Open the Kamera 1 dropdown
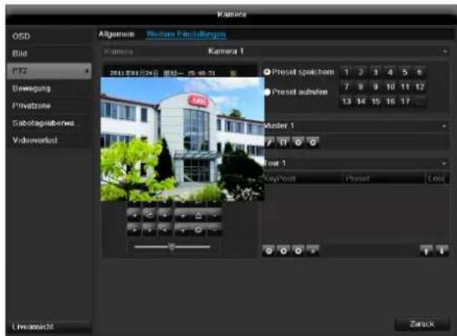Screen dimensions: 457x336 coord(276,52)
